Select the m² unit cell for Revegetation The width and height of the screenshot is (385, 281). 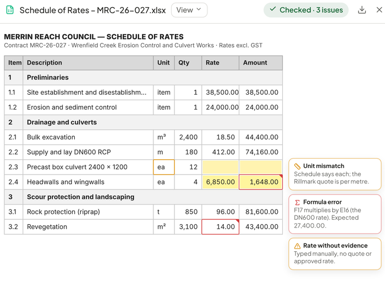(x=164, y=227)
